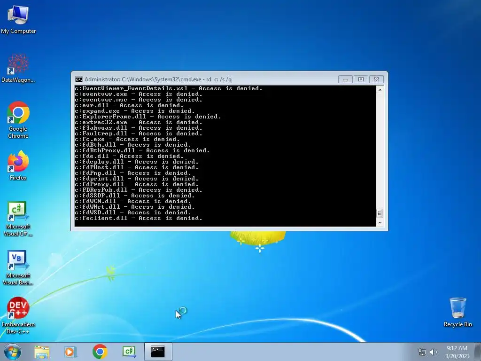Click the line mentioning Faultrep.dll
This screenshot has height=361, width=481.
139,133
